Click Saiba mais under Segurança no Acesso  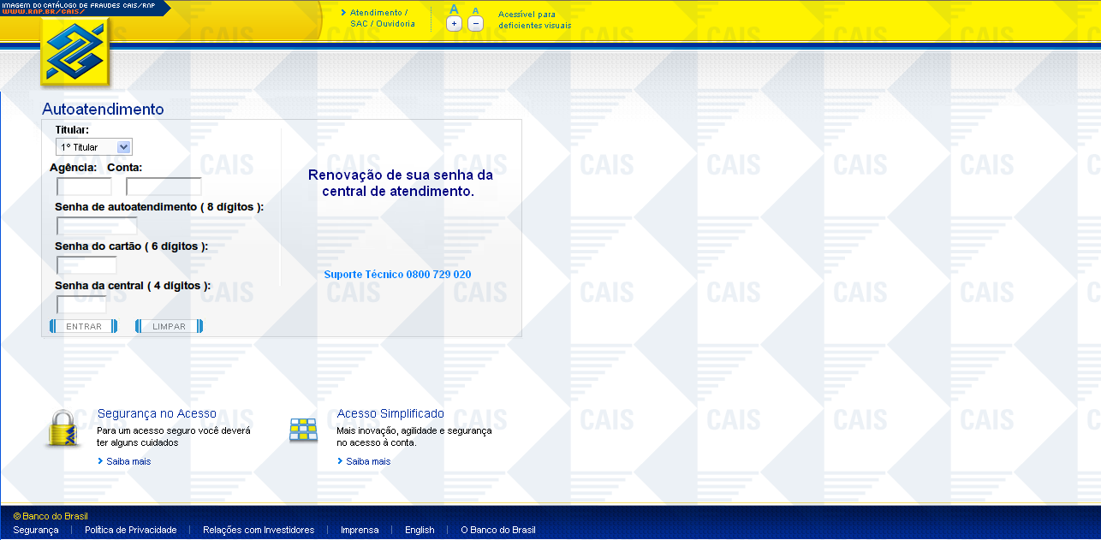128,461
